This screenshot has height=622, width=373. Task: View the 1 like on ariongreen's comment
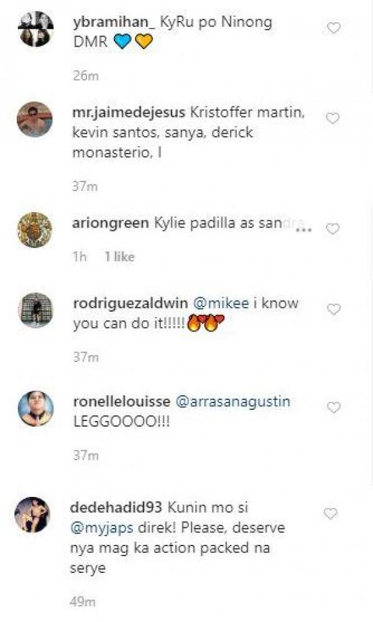tap(119, 256)
